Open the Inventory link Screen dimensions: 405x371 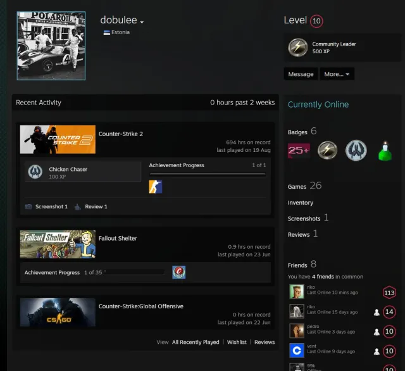[x=301, y=203]
